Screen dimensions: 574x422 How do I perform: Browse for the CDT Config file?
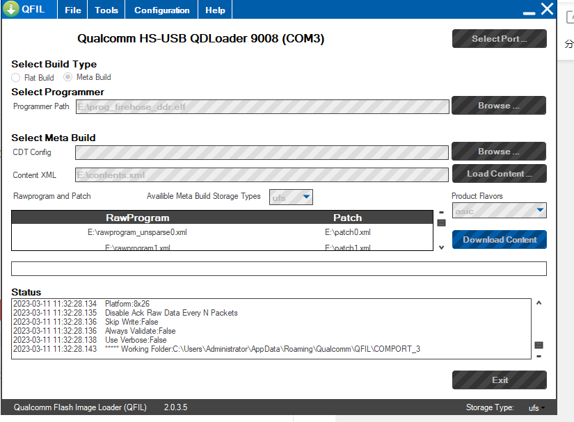tap(499, 151)
